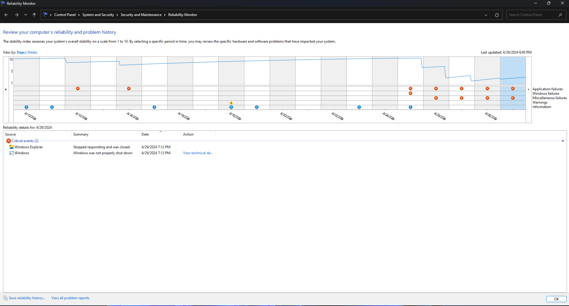This screenshot has width=569, height=306.
Task: Click application failure icon on 4/26/2024
Action: point(436,88)
